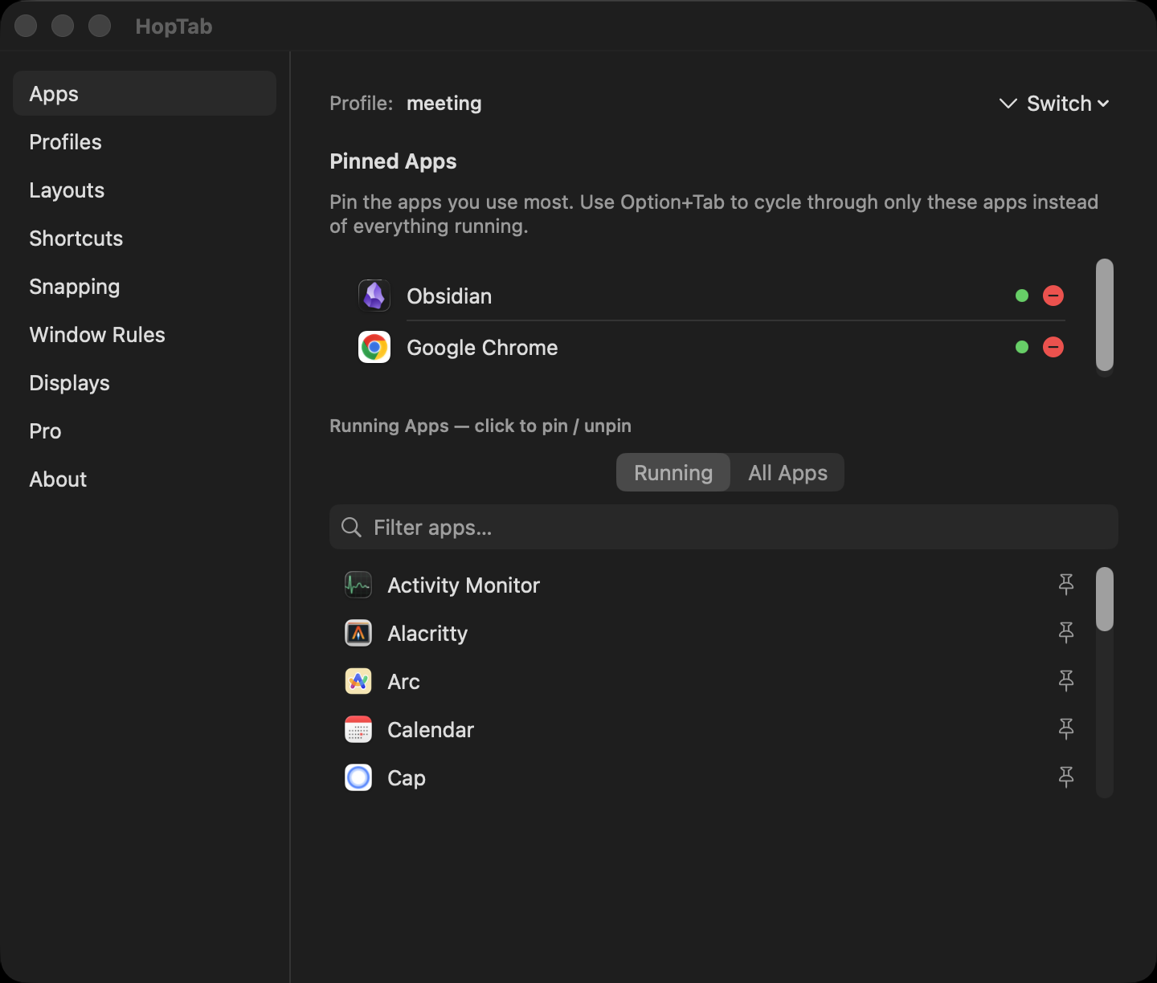Screen dimensions: 1157x983
Task: Open the Shortcuts sidebar section
Action: 145,238
